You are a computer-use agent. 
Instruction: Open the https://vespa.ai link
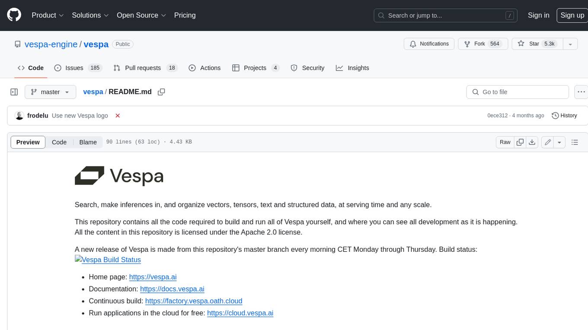click(x=153, y=277)
